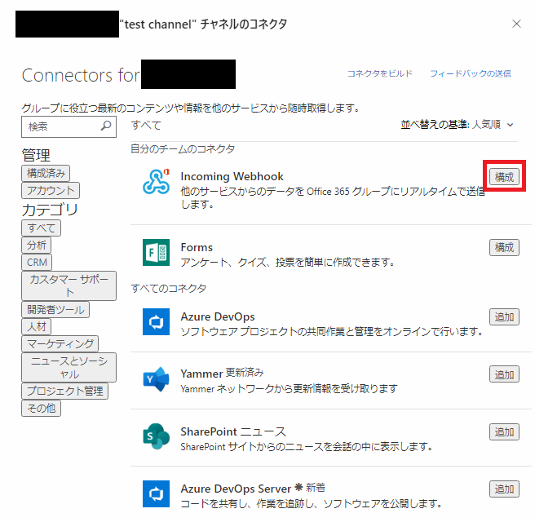Click the Incoming Webhook connector icon

[157, 182]
